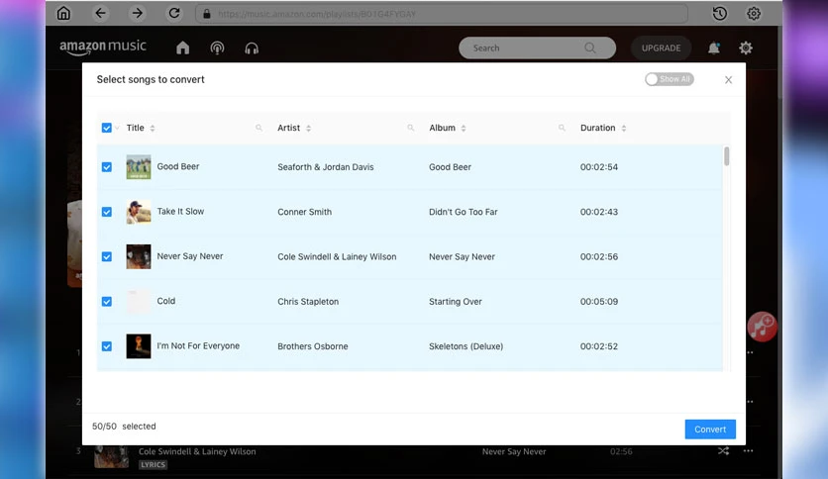This screenshot has width=828, height=479.
Task: Filter by Title search icon
Action: [259, 128]
